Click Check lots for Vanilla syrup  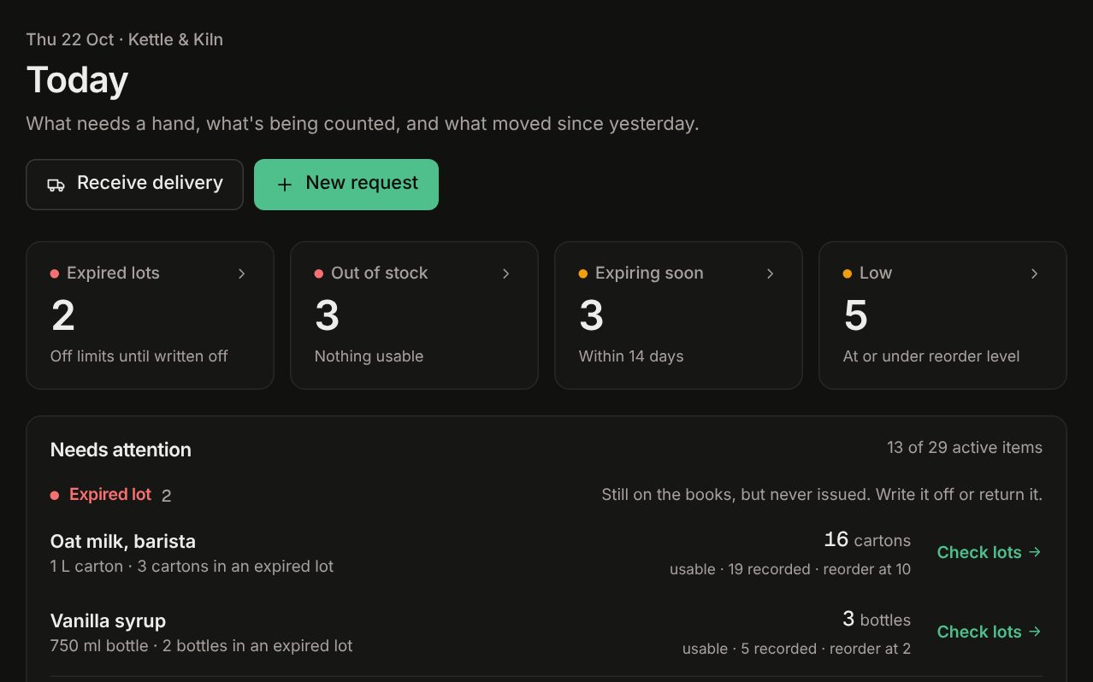click(x=989, y=632)
